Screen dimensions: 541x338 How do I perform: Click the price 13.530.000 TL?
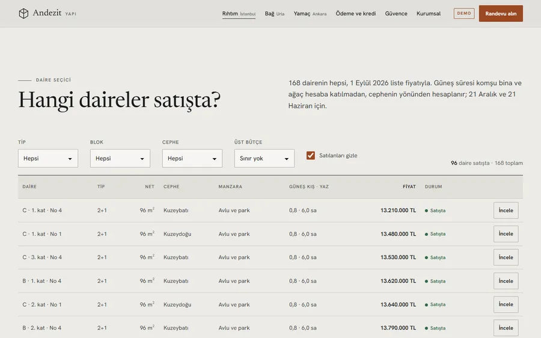coord(398,257)
